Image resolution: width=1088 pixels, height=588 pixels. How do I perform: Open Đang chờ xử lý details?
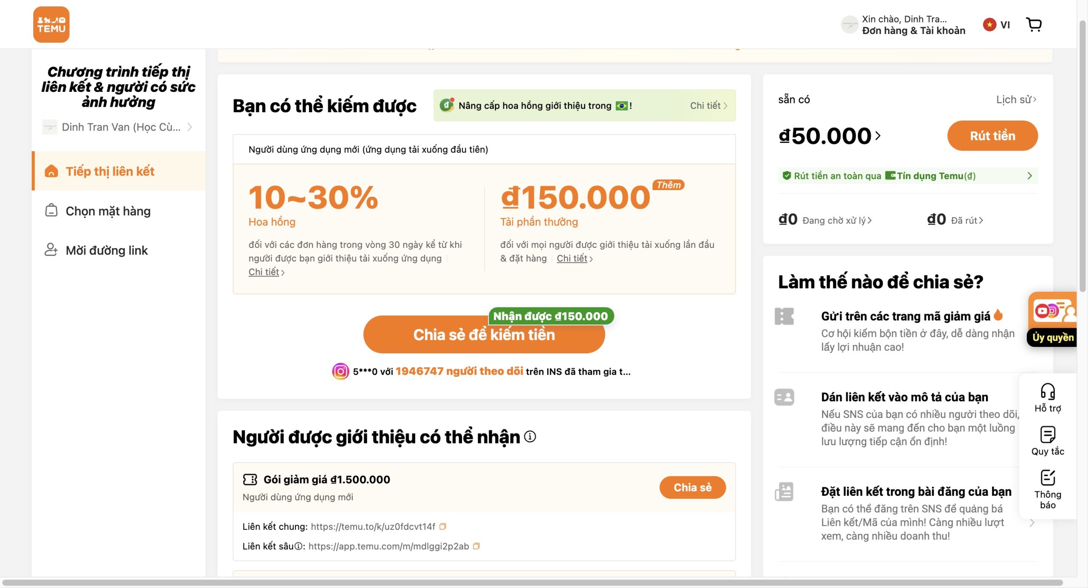pos(836,220)
